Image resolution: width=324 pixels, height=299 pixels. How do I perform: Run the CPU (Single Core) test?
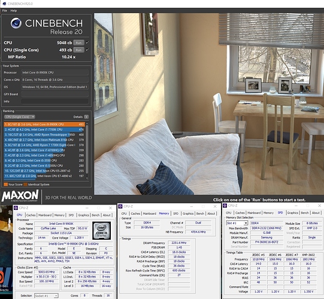click(78, 50)
